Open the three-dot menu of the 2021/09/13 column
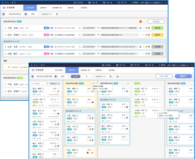The width and height of the screenshot is (195, 159). [93, 83]
